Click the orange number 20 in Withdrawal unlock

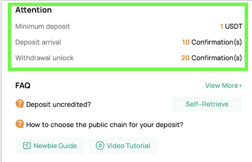tap(185, 58)
